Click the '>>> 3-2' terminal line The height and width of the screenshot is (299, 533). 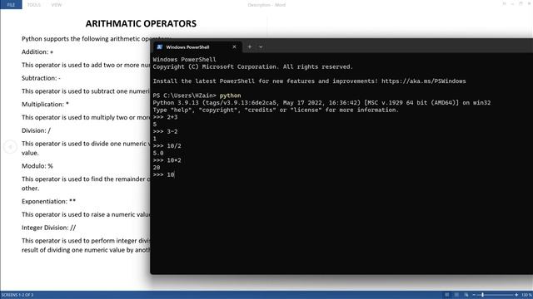[165, 131]
